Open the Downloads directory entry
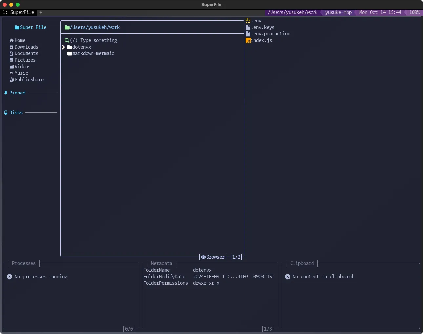This screenshot has width=423, height=334. (27, 47)
